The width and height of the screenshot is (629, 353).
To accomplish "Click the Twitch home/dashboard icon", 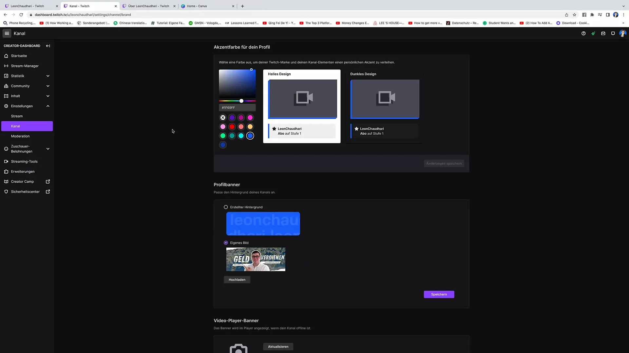I will (x=6, y=56).
